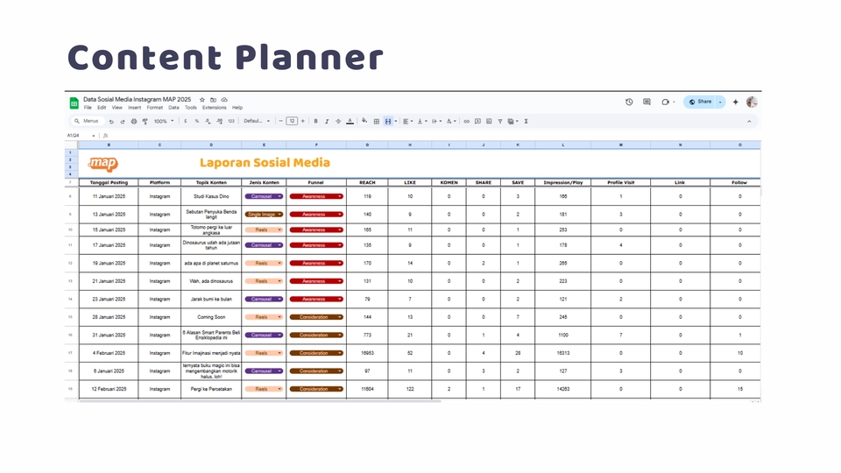Open the Format menu
Image resolution: width=841 pixels, height=473 pixels.
click(154, 108)
